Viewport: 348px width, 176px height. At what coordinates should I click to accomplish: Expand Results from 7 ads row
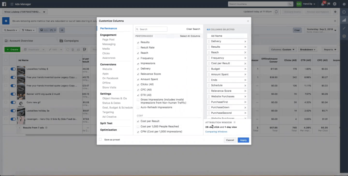coord(19,128)
